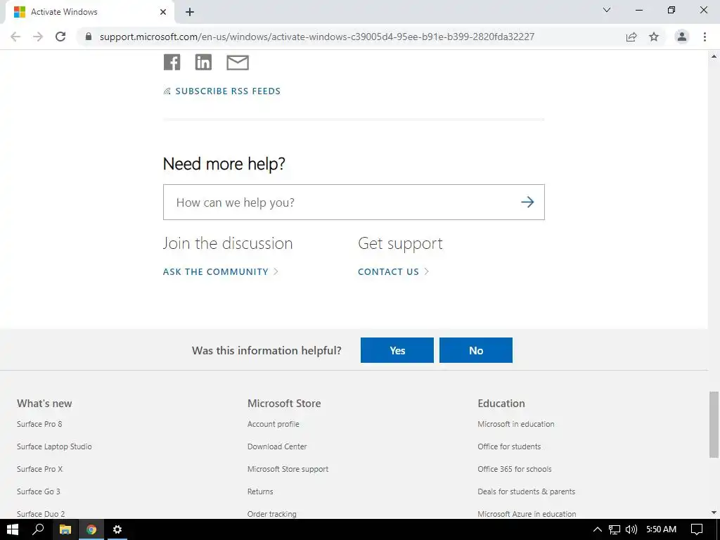
Task: Switch to Chrome on the taskbar
Action: pos(91,529)
